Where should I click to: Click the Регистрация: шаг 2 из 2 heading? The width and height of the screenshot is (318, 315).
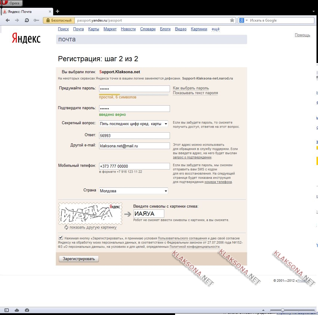coord(98,59)
